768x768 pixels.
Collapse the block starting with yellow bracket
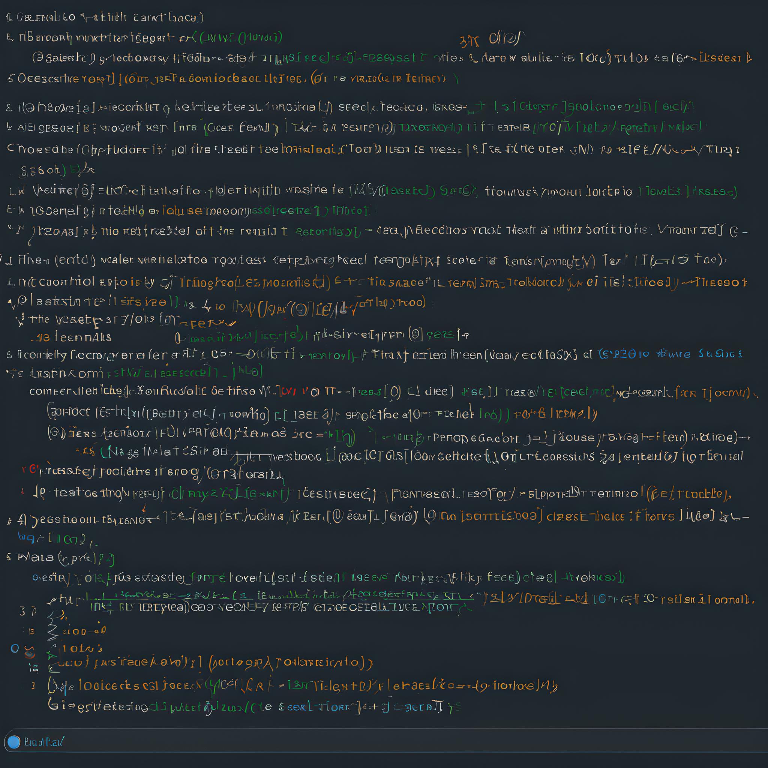pos(51,685)
